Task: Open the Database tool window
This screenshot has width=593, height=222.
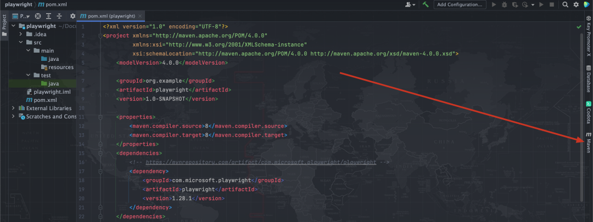Action: coord(589,79)
